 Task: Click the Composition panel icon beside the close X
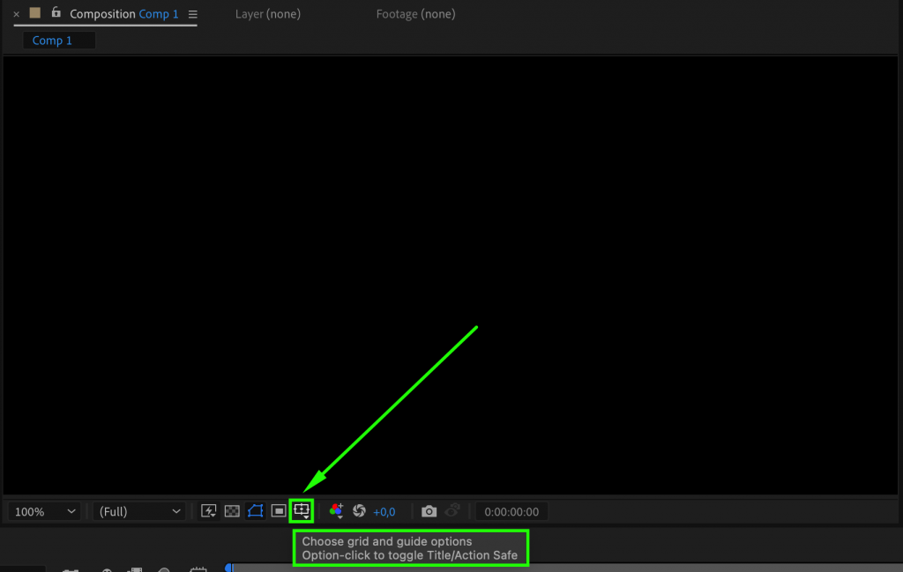[34, 13]
